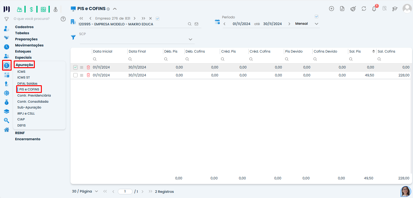Screen dimensions: 413x198
Task: Click the Data Inicial column search field
Action: coord(109,59)
